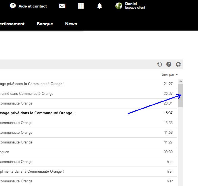This screenshot has width=198, height=186.
Task: Open the mail envelope icon
Action: coord(62,6)
